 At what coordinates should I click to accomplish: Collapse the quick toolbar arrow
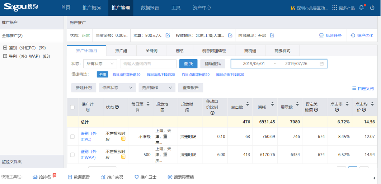[374, 178]
